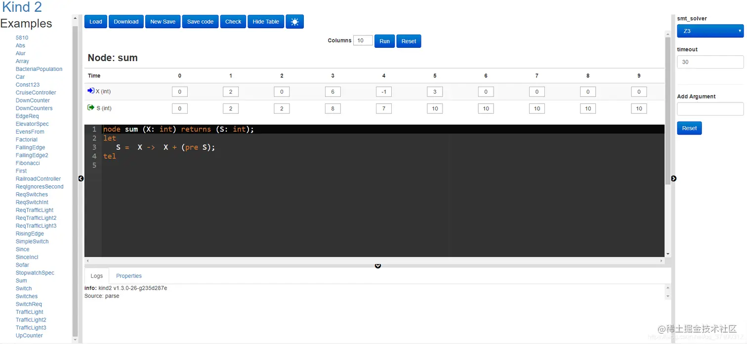
Task: Open the StopwatchSpec example
Action: [x=35, y=273]
